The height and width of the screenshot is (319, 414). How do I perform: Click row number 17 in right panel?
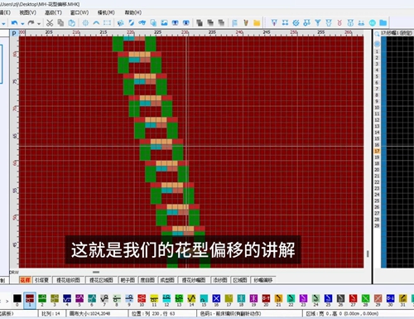click(377, 151)
